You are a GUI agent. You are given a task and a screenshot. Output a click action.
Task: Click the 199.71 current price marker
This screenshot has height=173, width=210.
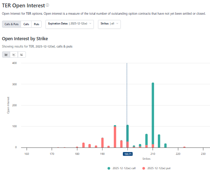tap(127, 154)
